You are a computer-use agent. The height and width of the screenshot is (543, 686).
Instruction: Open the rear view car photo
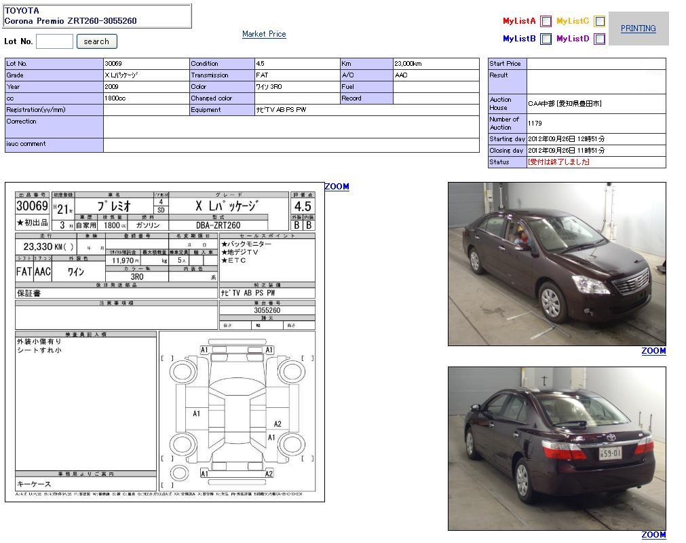tap(556, 448)
